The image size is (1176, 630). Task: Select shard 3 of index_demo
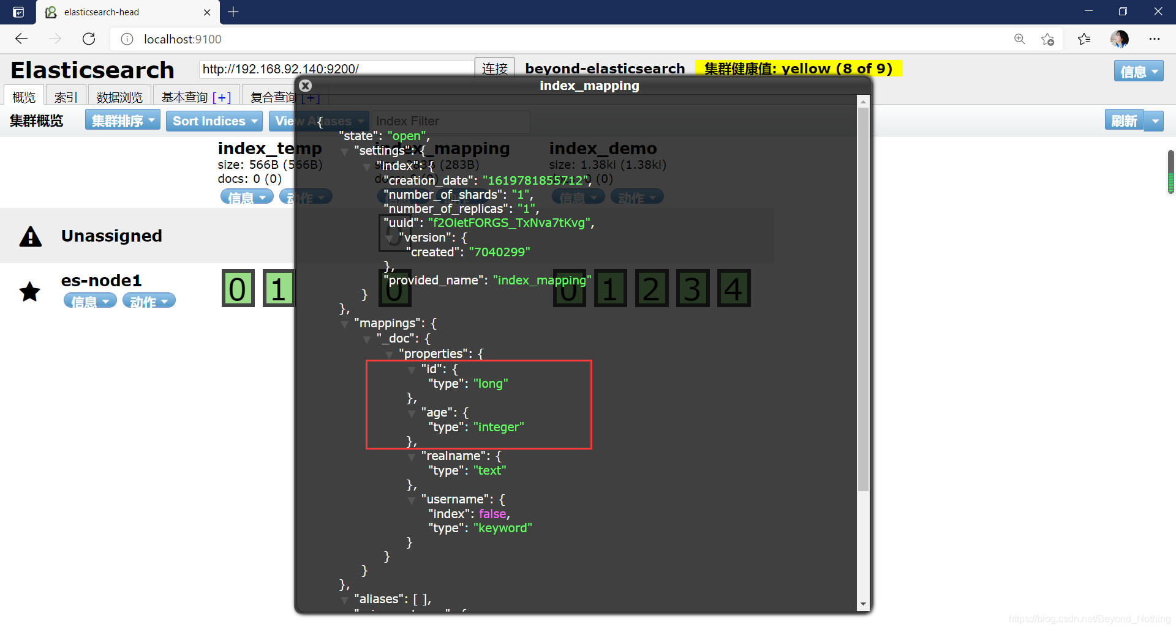click(x=693, y=288)
